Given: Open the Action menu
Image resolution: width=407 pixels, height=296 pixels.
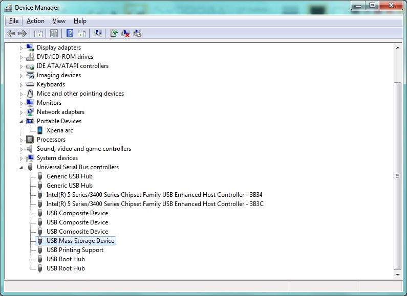Looking at the screenshot, I should [35, 21].
